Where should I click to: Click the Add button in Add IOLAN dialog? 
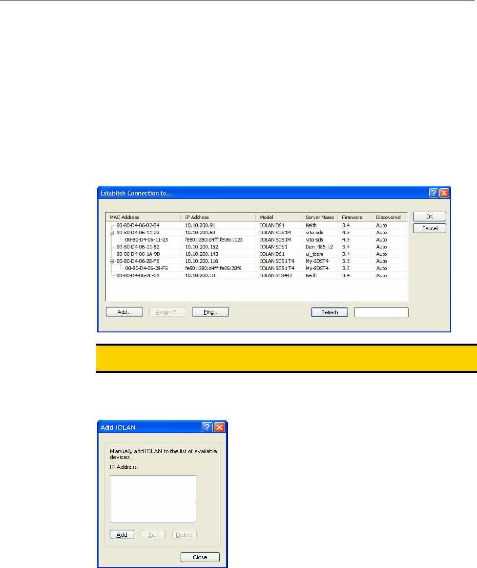[122, 535]
